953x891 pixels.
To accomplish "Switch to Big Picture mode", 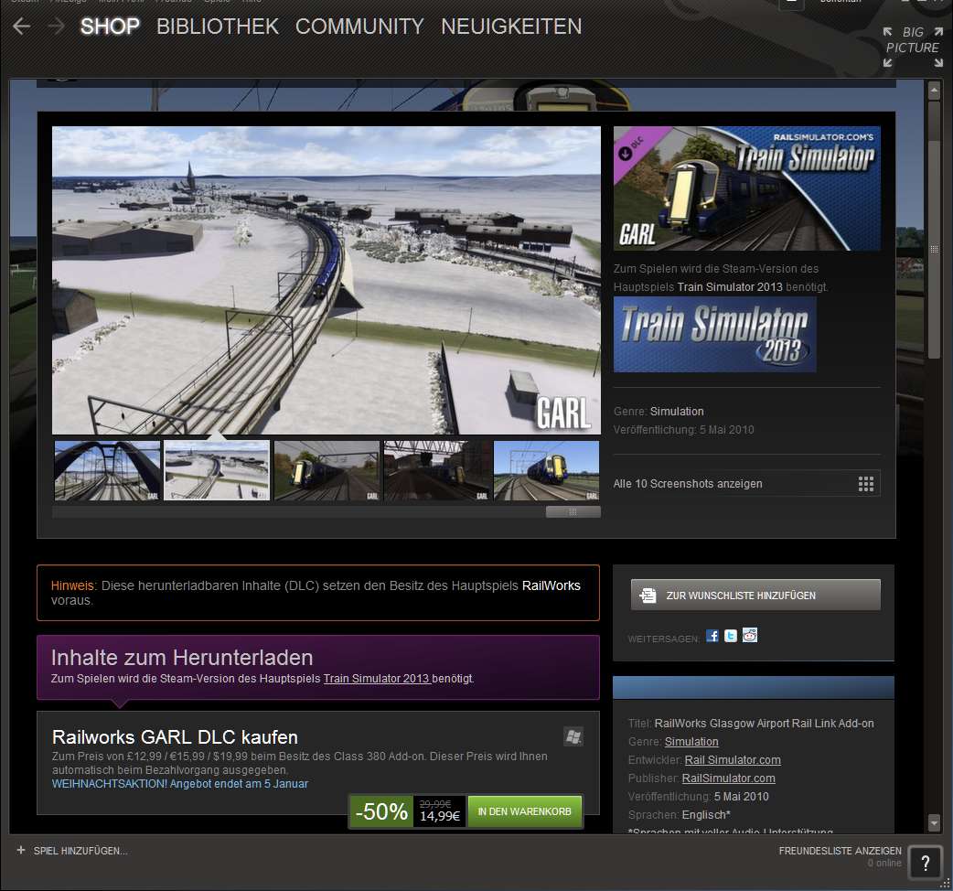I will (x=912, y=47).
